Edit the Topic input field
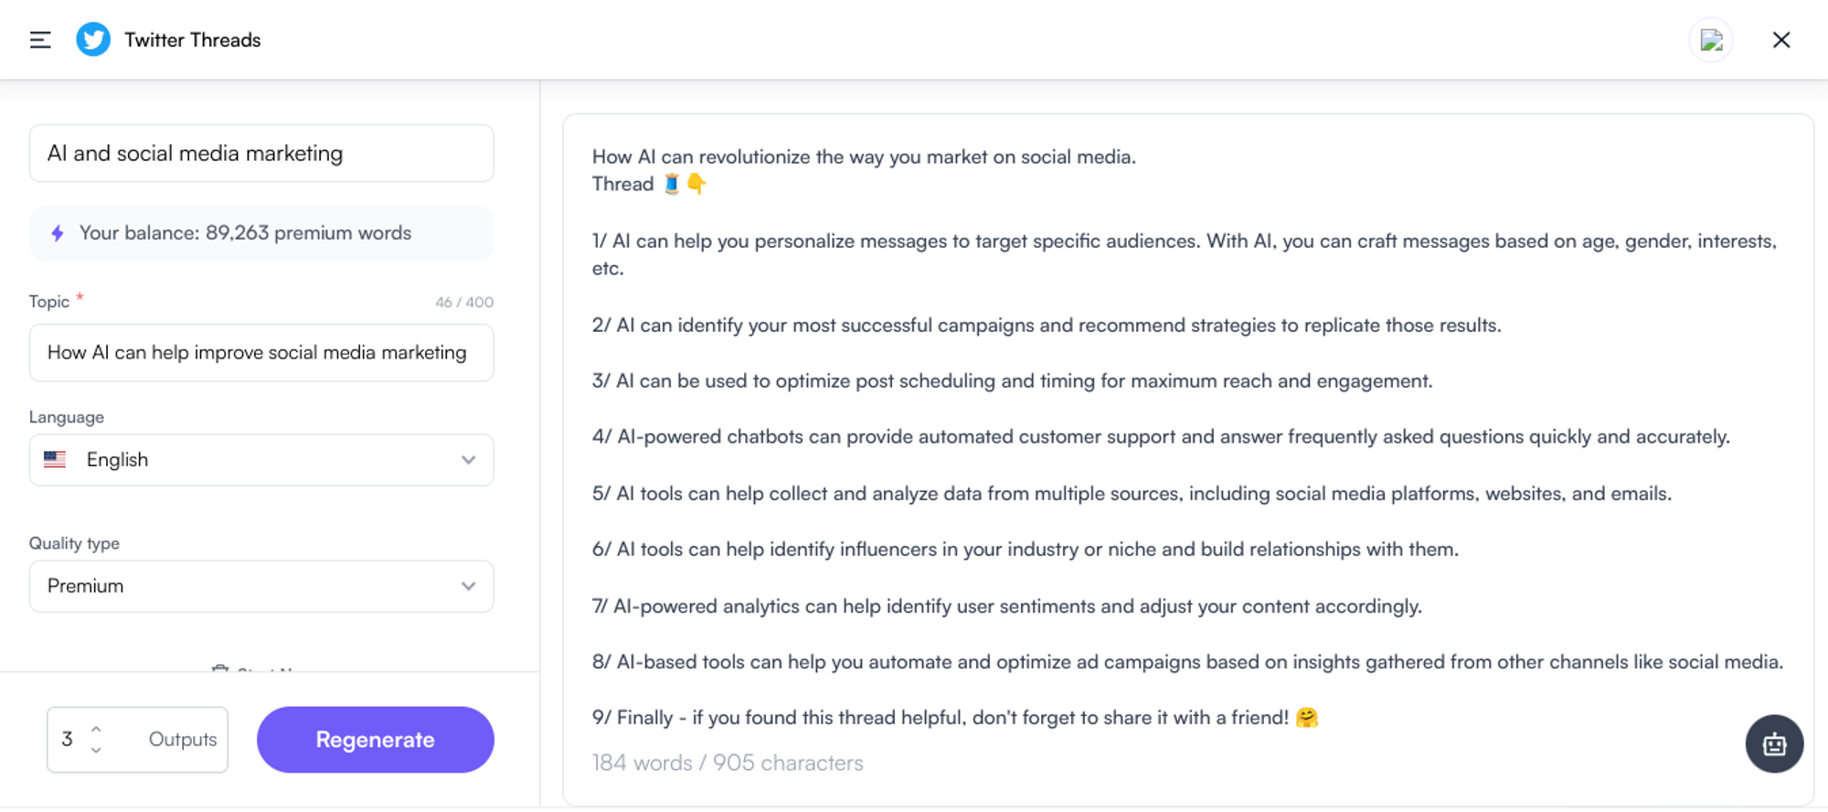 click(260, 352)
